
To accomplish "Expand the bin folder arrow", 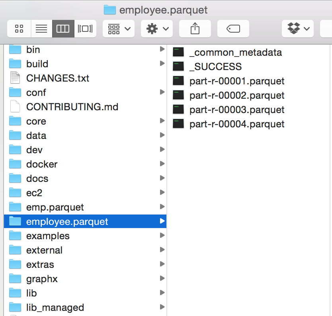I will [162, 49].
